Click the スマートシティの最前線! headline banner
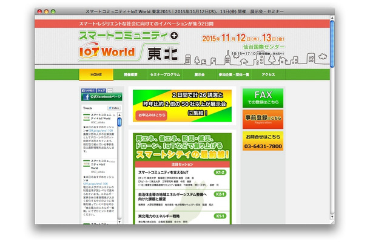This screenshot has width=370, height=242. point(182,155)
